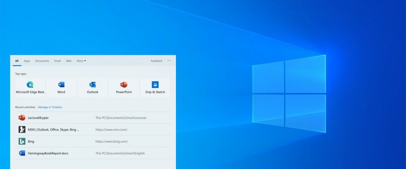Launch PowerPoint from Top apps
Viewport: 406px width, 169px height.
(124, 88)
